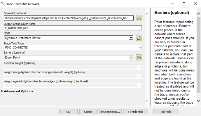Maximize the Trace Geometric Network window
This screenshot has width=201, height=116.
click(184, 4)
